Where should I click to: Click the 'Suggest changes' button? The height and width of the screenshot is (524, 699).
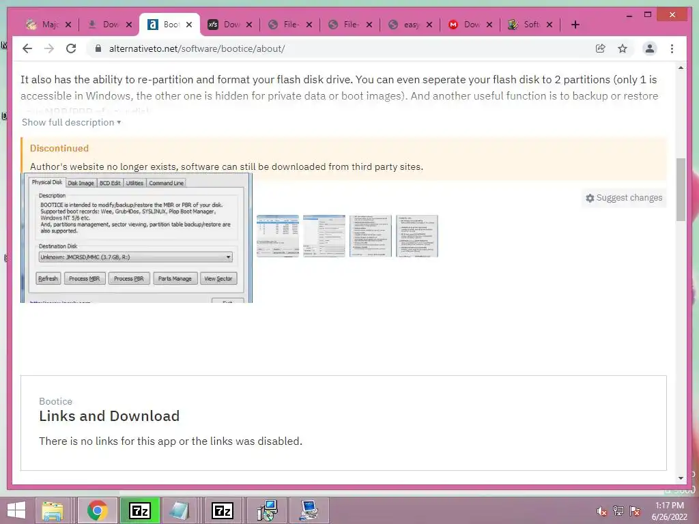(x=624, y=197)
